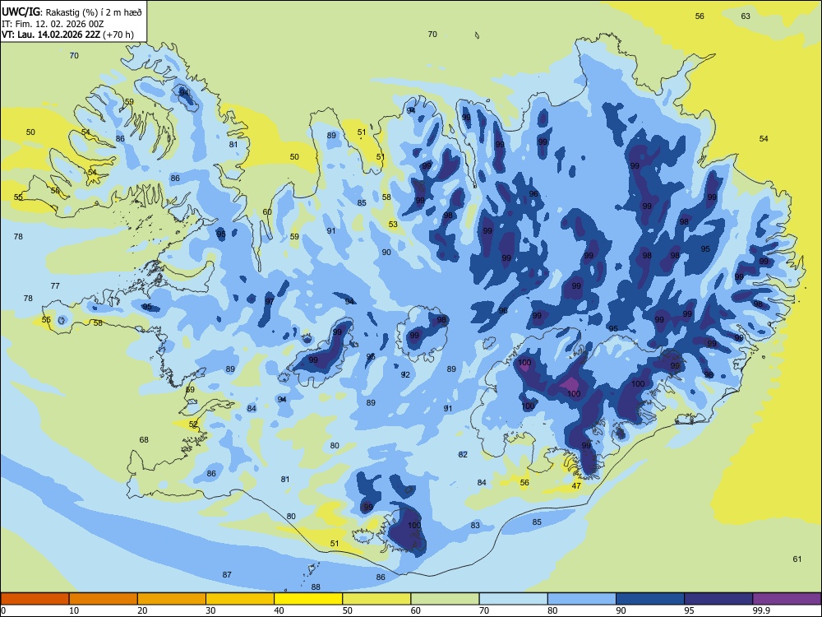The height and width of the screenshot is (617, 822).
Task: Click the map value '92' in central Iceland
Action: click(x=405, y=374)
